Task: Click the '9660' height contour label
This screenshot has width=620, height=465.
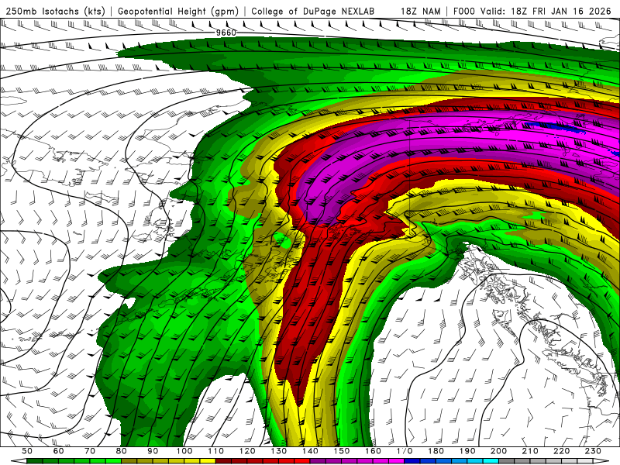Action: (226, 33)
